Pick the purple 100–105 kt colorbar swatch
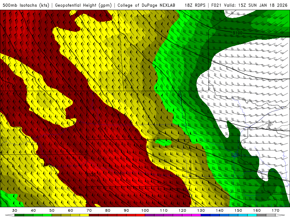The image size is (290, 217). [x=150, y=215]
